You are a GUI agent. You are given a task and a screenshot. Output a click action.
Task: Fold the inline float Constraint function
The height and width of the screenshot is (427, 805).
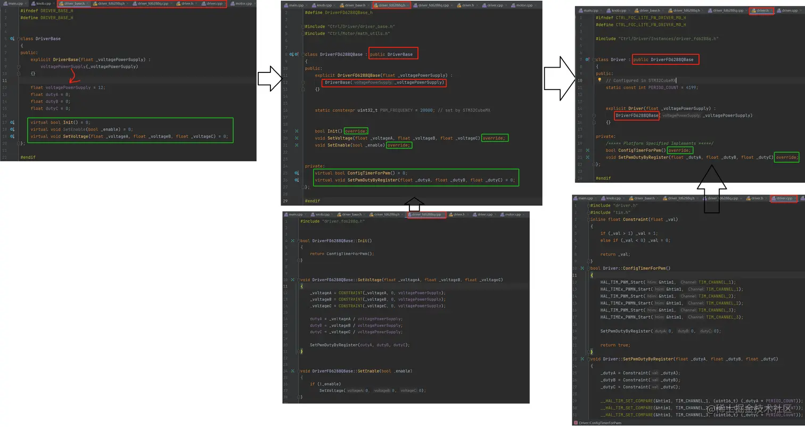590,219
